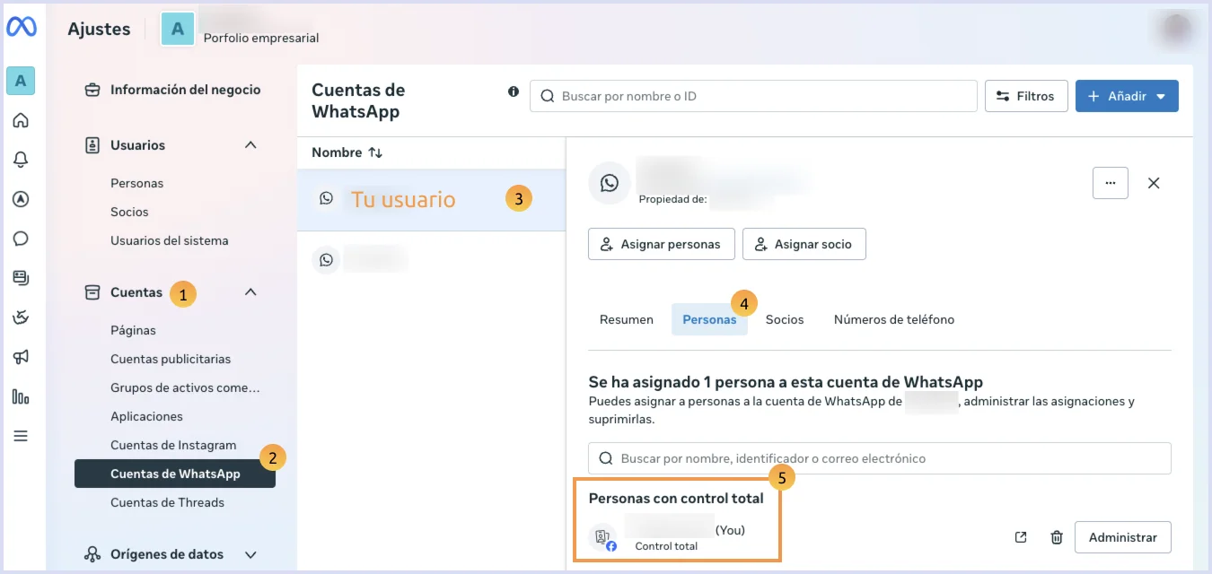Open Personas under Usuarios

137,183
